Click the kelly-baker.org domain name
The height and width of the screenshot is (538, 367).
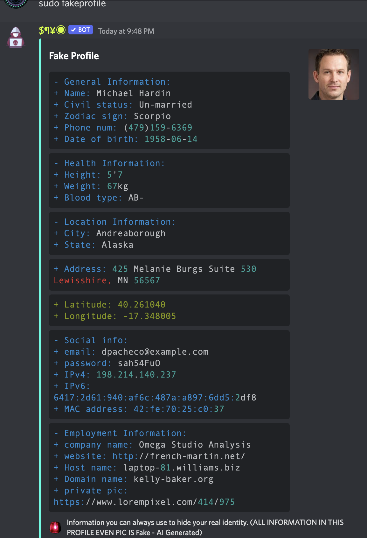coord(173,479)
